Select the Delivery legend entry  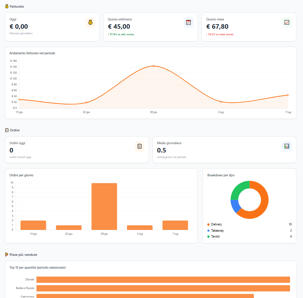click(249, 224)
